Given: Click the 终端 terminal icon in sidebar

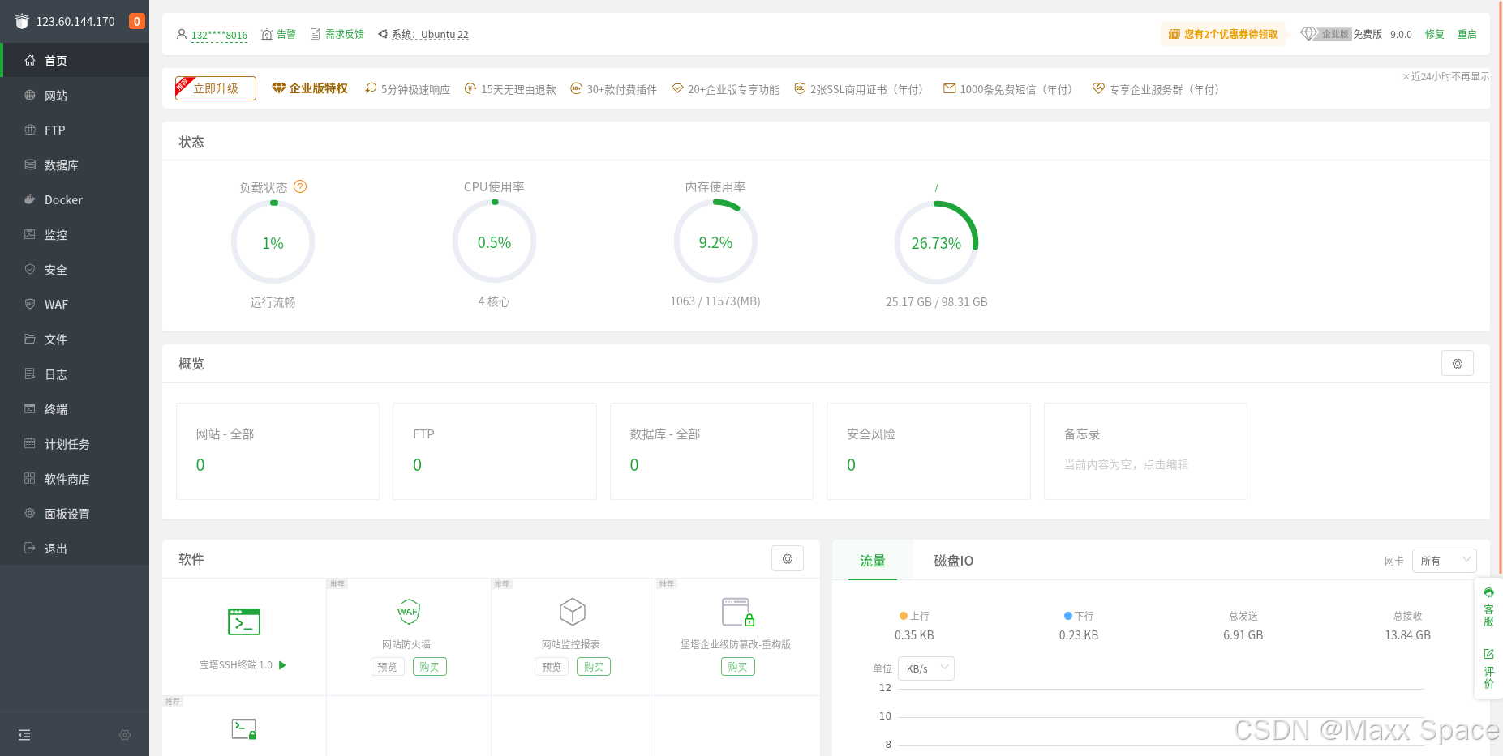Looking at the screenshot, I should click(x=30, y=408).
